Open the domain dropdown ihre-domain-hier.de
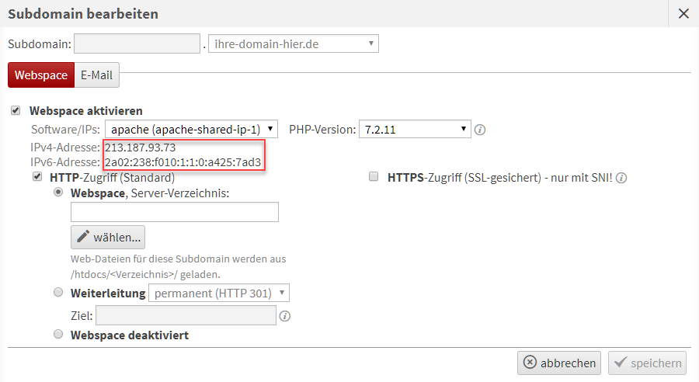Image resolution: width=699 pixels, height=382 pixels. point(294,43)
